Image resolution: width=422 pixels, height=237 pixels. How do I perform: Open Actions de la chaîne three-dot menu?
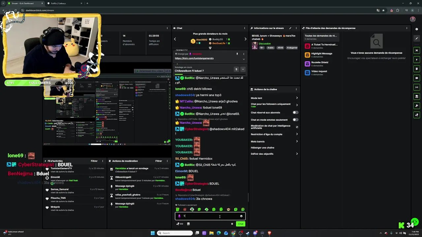pyautogui.click(x=296, y=89)
